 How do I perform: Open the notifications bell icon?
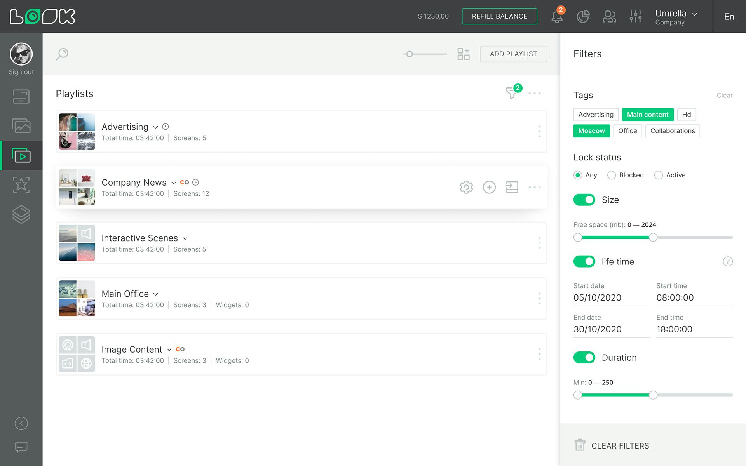click(x=557, y=17)
